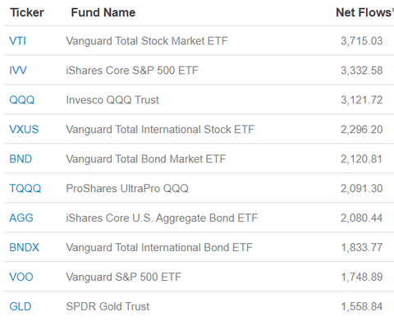Select the VOO ticker link
Image resolution: width=394 pixels, height=321 pixels.
tap(21, 277)
